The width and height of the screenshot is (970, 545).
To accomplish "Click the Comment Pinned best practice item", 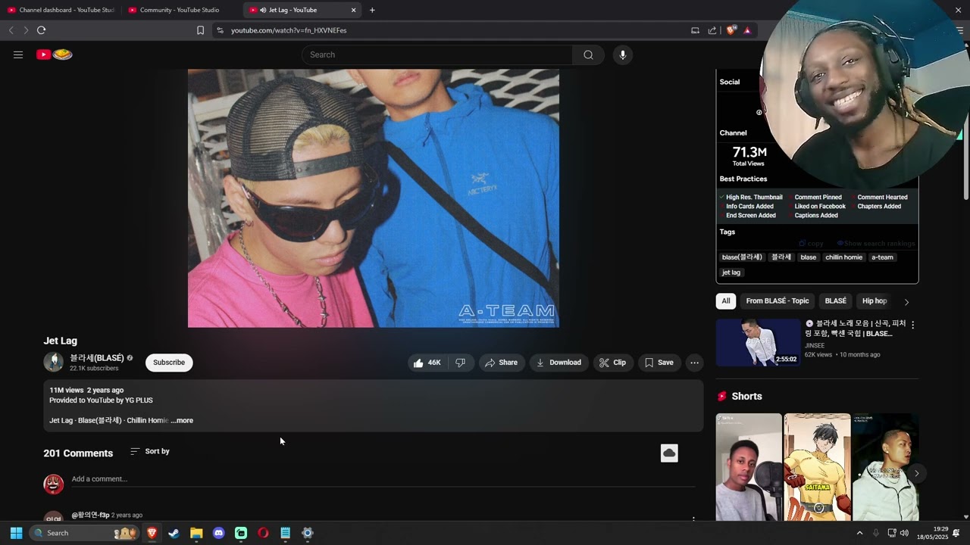I will 818,198.
